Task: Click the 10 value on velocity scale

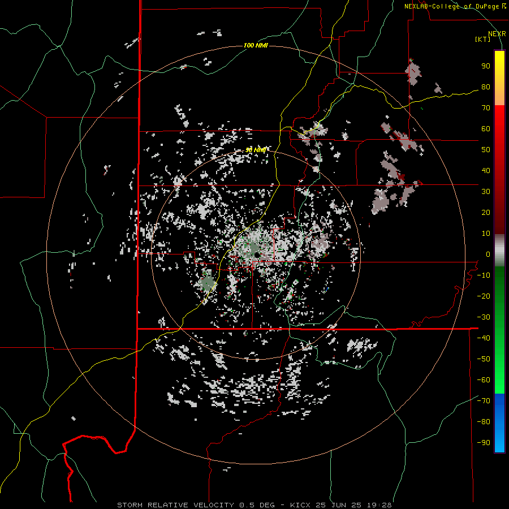Action: click(x=486, y=234)
